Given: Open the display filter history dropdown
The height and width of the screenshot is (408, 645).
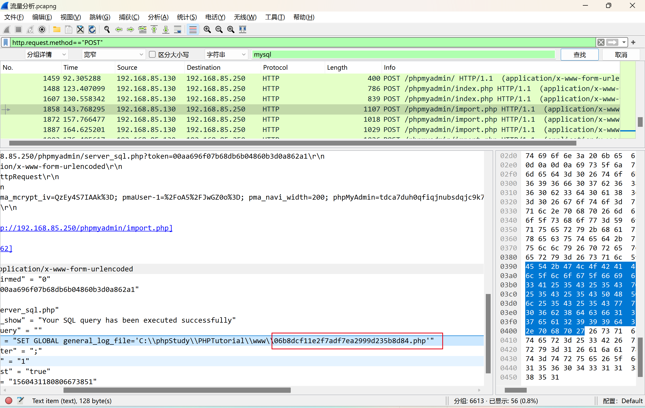Looking at the screenshot, I should (623, 42).
